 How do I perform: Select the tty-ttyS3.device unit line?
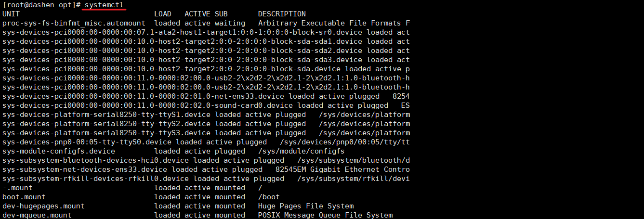coord(206,133)
